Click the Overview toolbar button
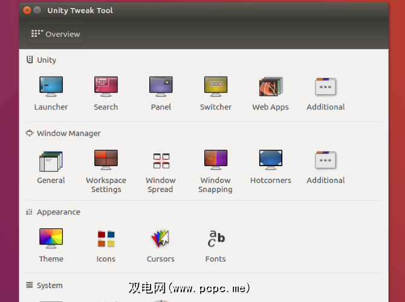This screenshot has width=405, height=302. pos(56,34)
